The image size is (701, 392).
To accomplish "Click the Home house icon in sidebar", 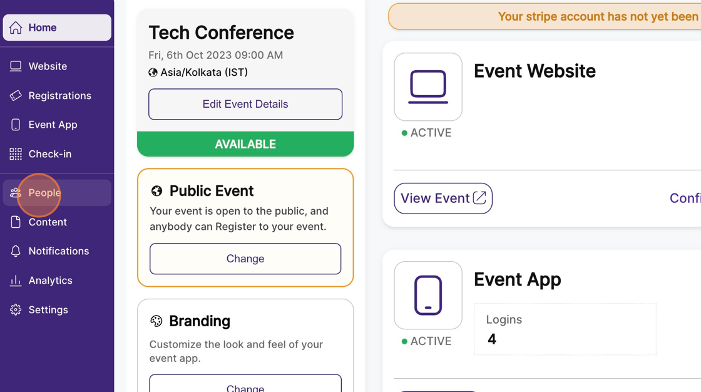I will [x=16, y=28].
